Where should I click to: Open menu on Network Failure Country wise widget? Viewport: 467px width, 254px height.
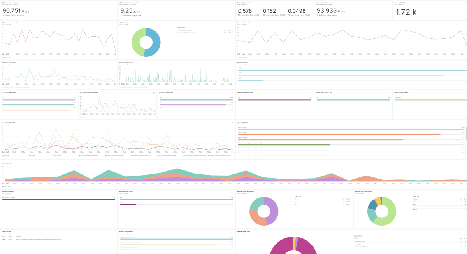(x=390, y=93)
